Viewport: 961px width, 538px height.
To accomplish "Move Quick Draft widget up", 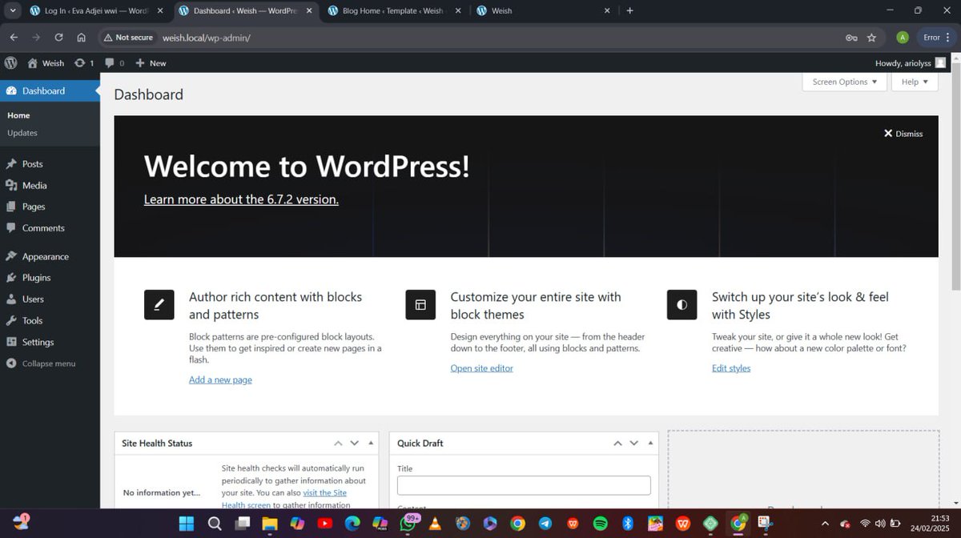I will [617, 443].
